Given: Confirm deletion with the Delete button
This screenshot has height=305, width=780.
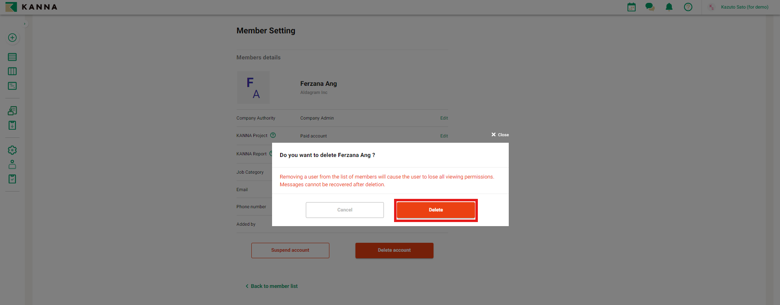Looking at the screenshot, I should (436, 210).
